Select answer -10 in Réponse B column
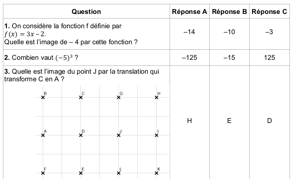This screenshot has width=292, height=179. pyautogui.click(x=229, y=32)
